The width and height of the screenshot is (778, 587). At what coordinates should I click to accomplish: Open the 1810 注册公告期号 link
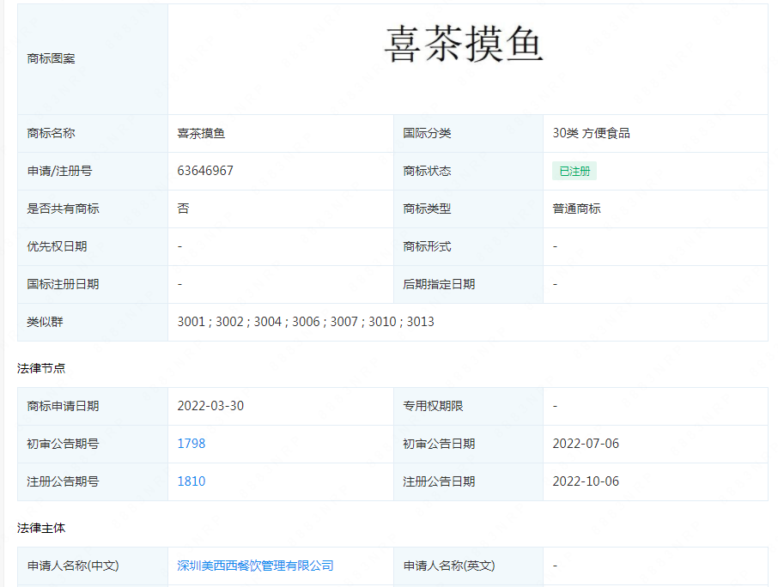pos(191,481)
